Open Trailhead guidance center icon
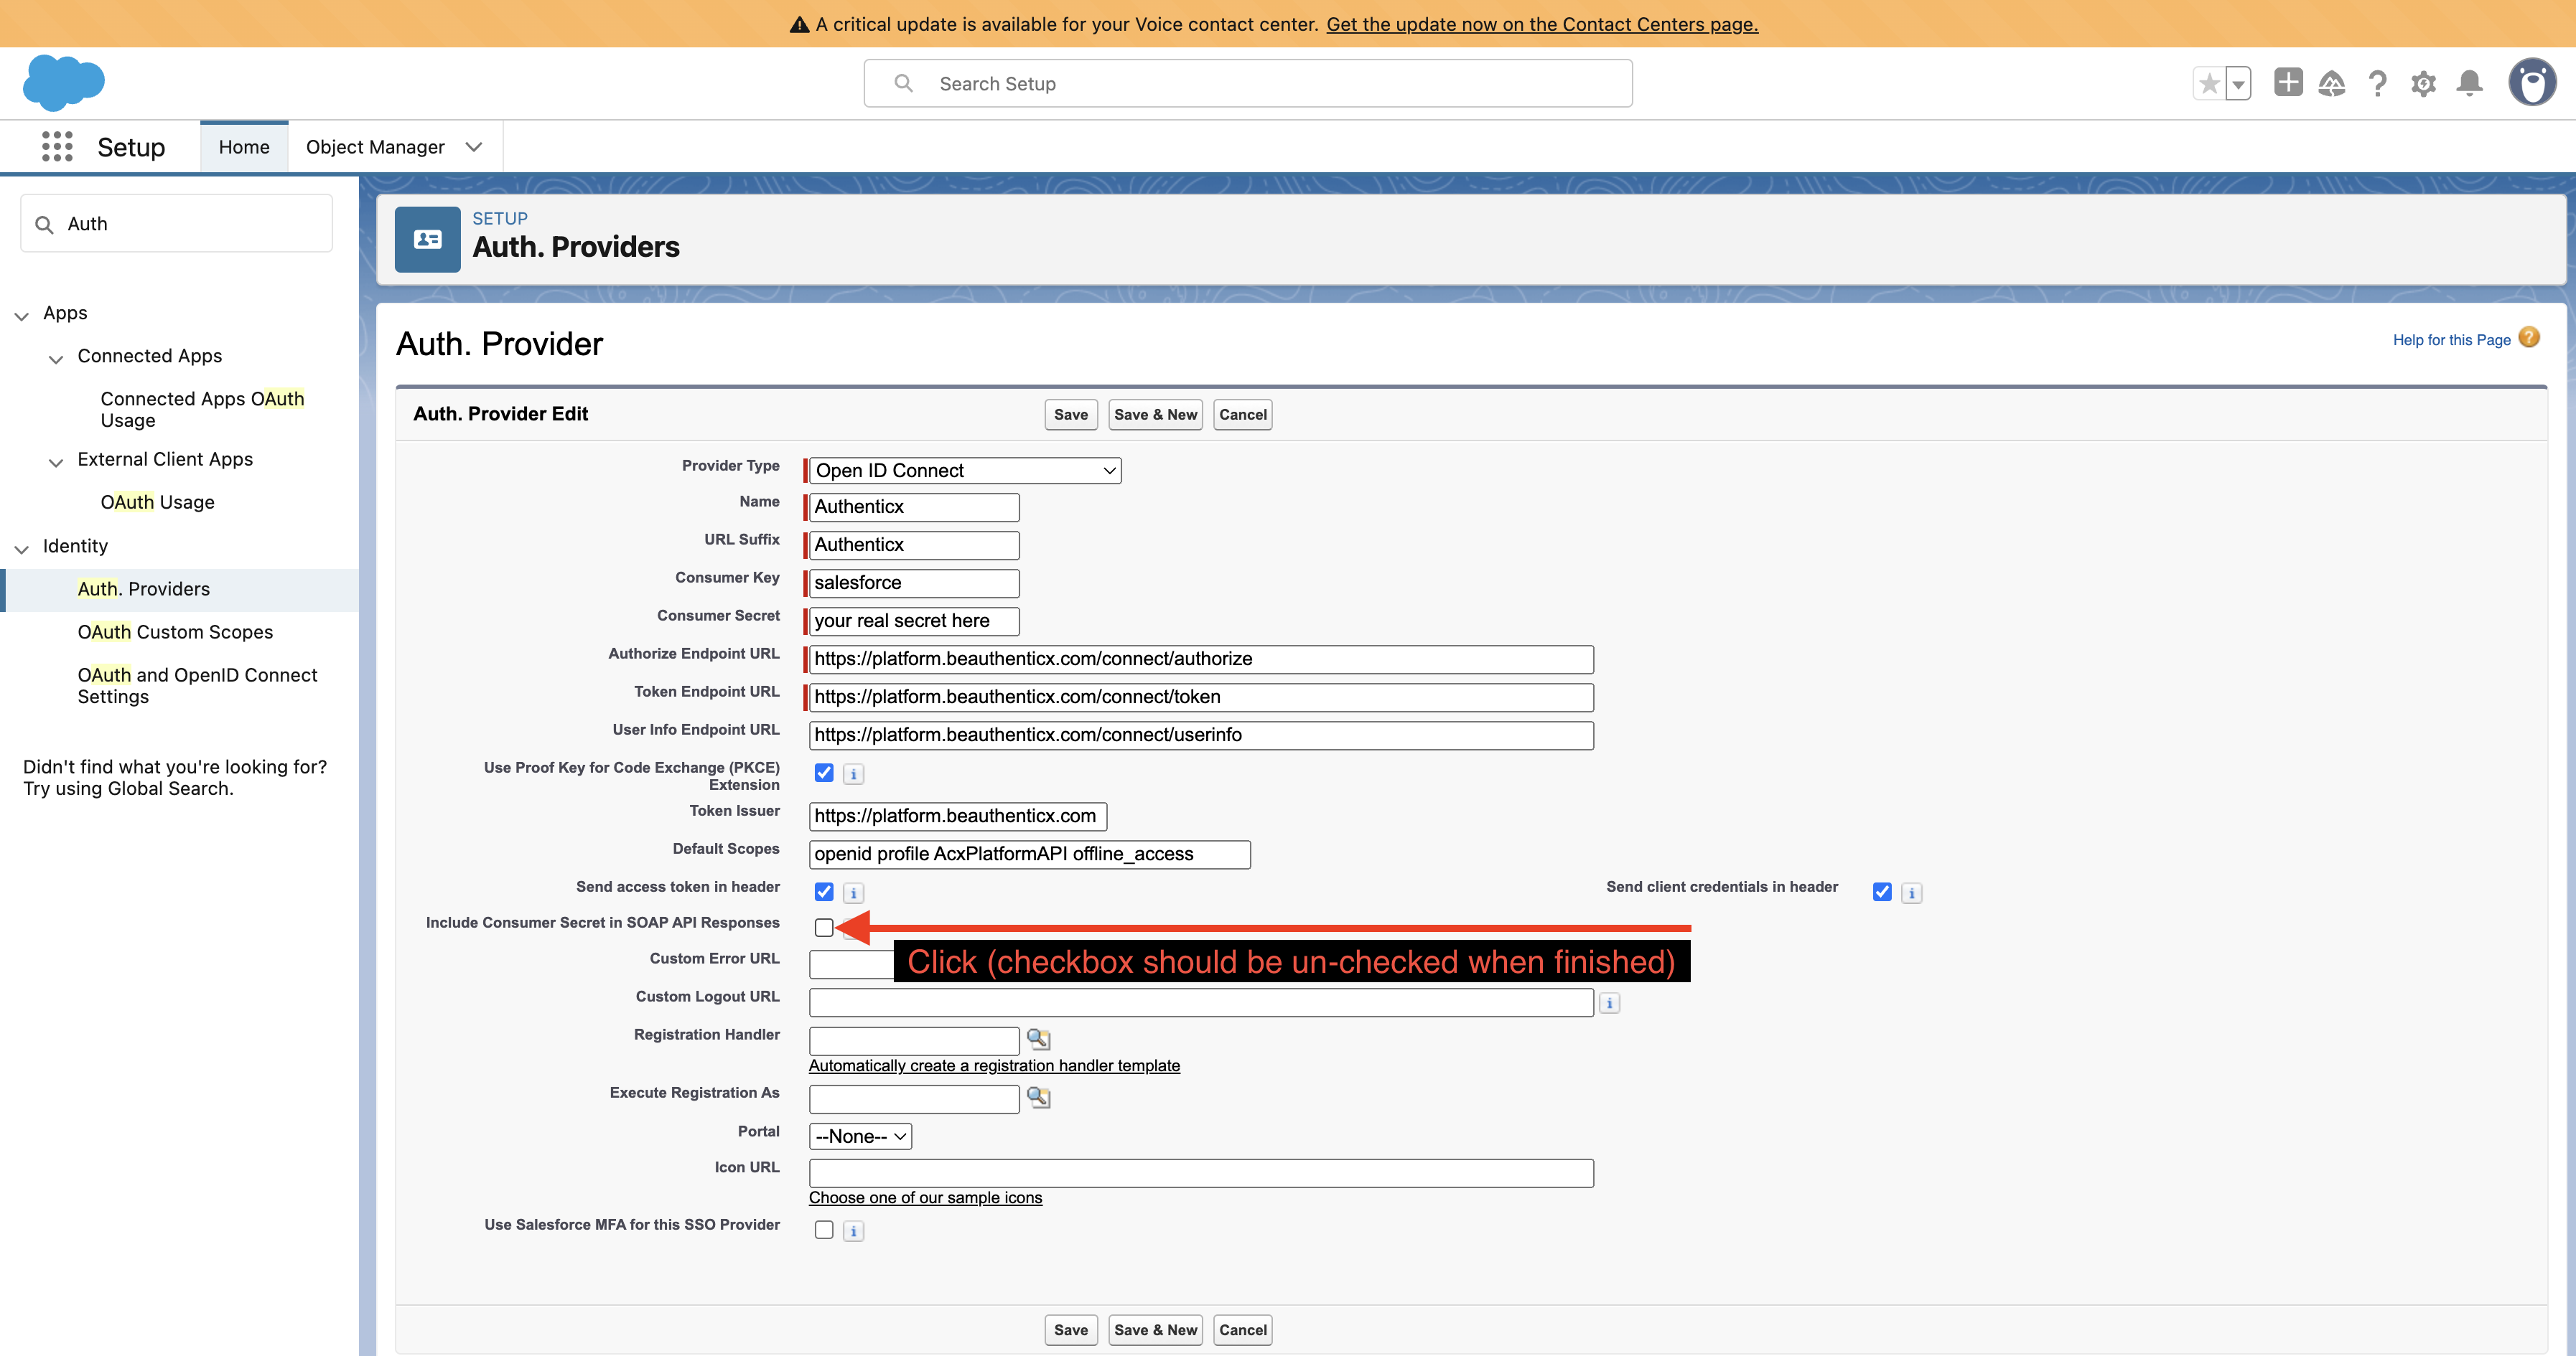This screenshot has width=2576, height=1356. (x=2332, y=83)
